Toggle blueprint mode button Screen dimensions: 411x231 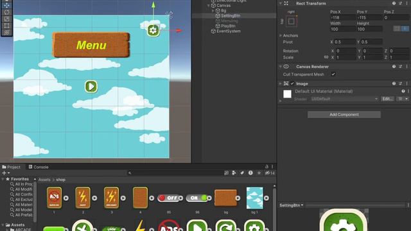(397, 28)
